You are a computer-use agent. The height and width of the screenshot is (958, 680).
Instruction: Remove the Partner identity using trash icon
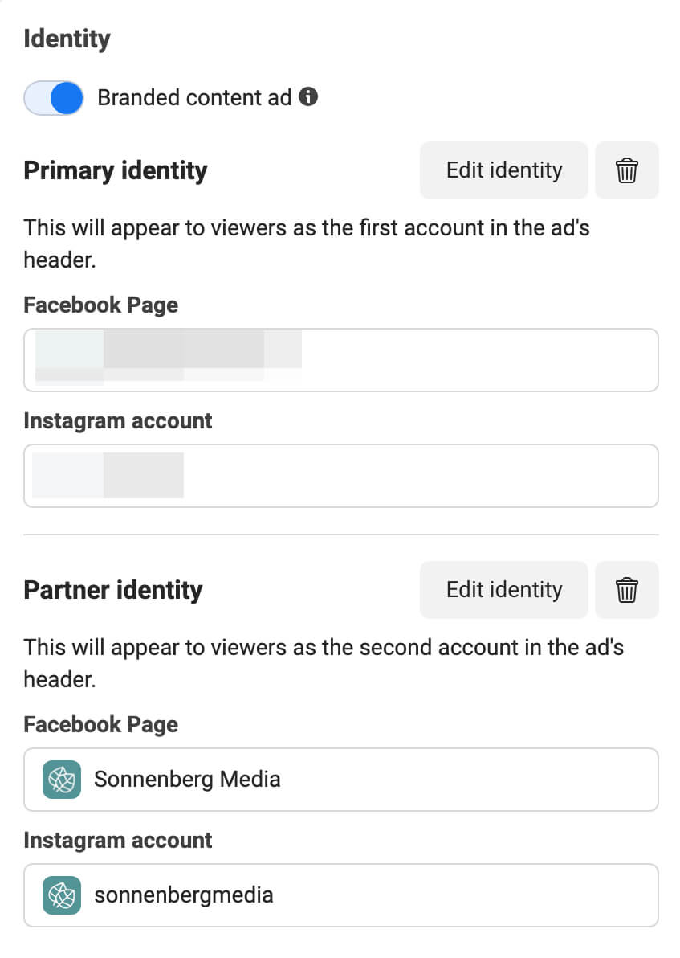coord(626,590)
